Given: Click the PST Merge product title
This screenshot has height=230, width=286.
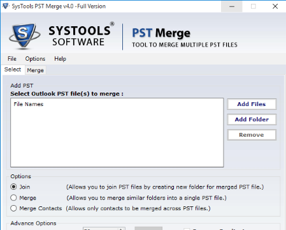Looking at the screenshot, I should click(161, 33).
